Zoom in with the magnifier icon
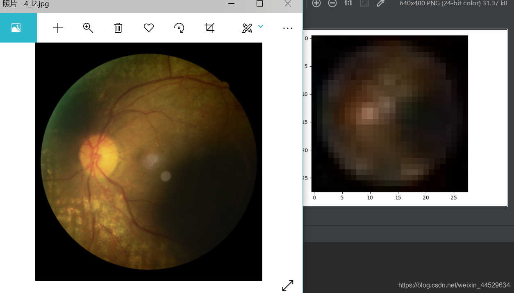 click(88, 28)
